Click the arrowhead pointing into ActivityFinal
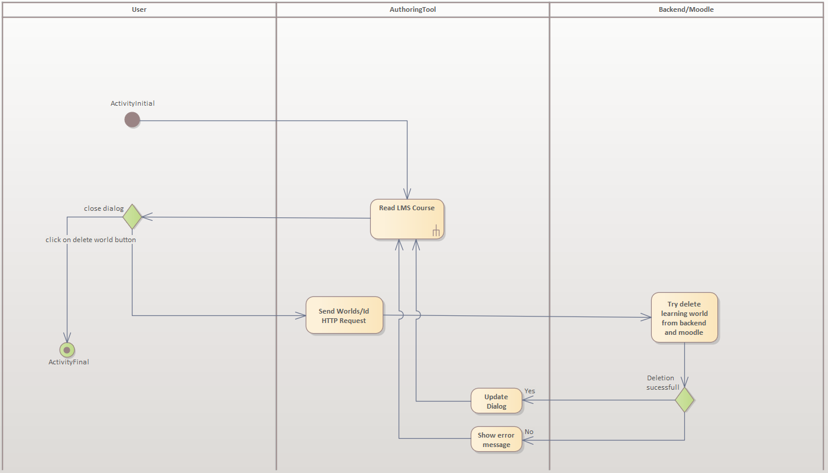828x473 pixels. 67,338
